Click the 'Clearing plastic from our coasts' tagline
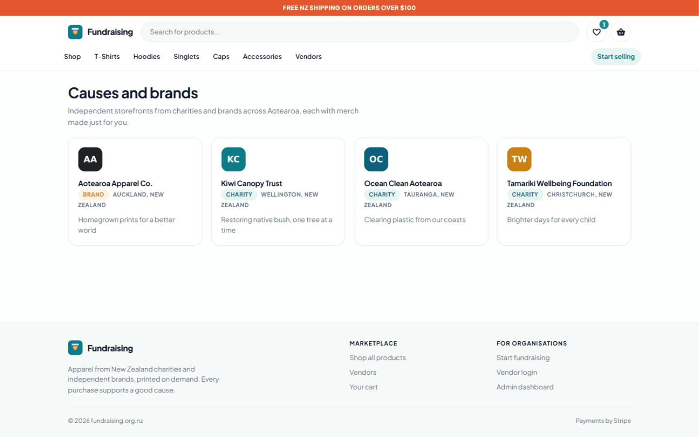Screen dimensions: 699x437 pyautogui.click(x=415, y=220)
